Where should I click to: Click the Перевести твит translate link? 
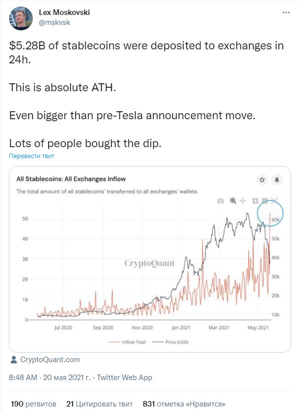[31, 156]
